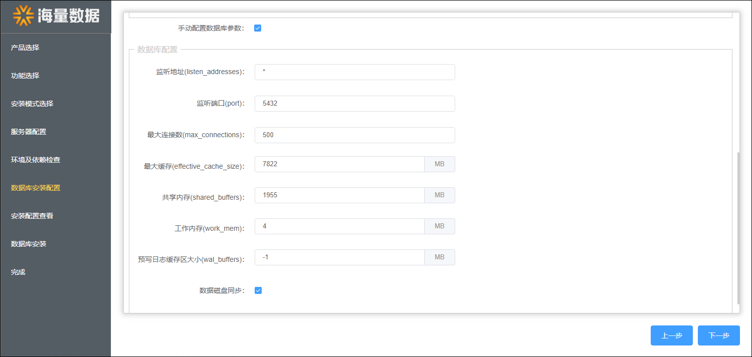Click MB unit beside shared_buffers

440,195
